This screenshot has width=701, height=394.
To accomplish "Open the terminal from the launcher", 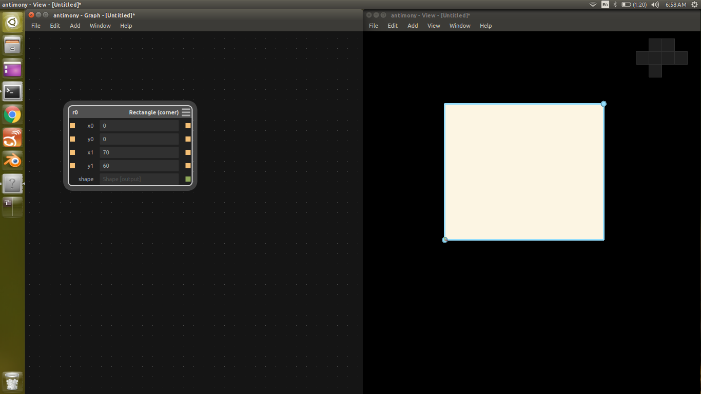I will pos(12,91).
